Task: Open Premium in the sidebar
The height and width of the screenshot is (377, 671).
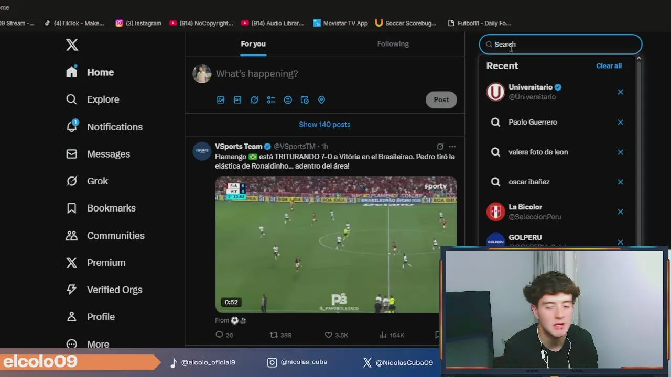Action: click(x=96, y=263)
